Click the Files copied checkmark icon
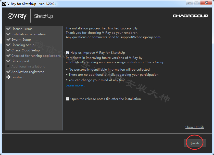Viewport: 214px width, 155px height. click(x=8, y=61)
